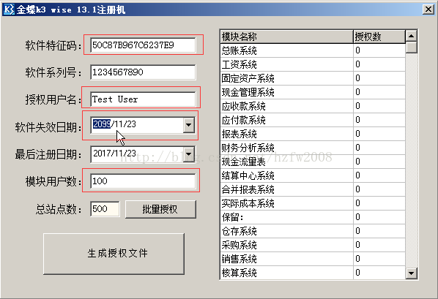Click the 模块名称 column header
The image size is (438, 299).
287,37
